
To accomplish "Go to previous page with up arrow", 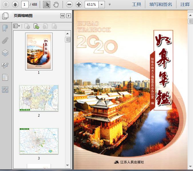I will coord(6,5).
